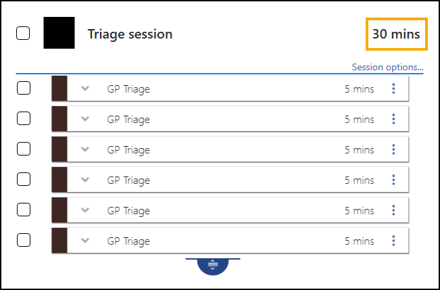Open three-dot menu of third GP Triage slot

click(393, 149)
